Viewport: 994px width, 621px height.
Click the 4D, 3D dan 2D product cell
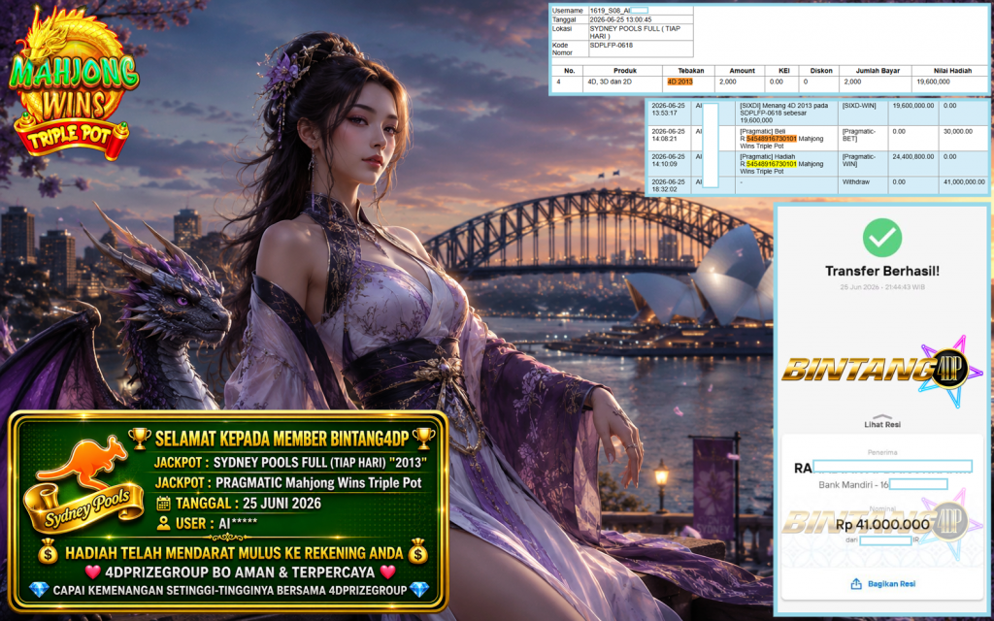click(x=610, y=82)
